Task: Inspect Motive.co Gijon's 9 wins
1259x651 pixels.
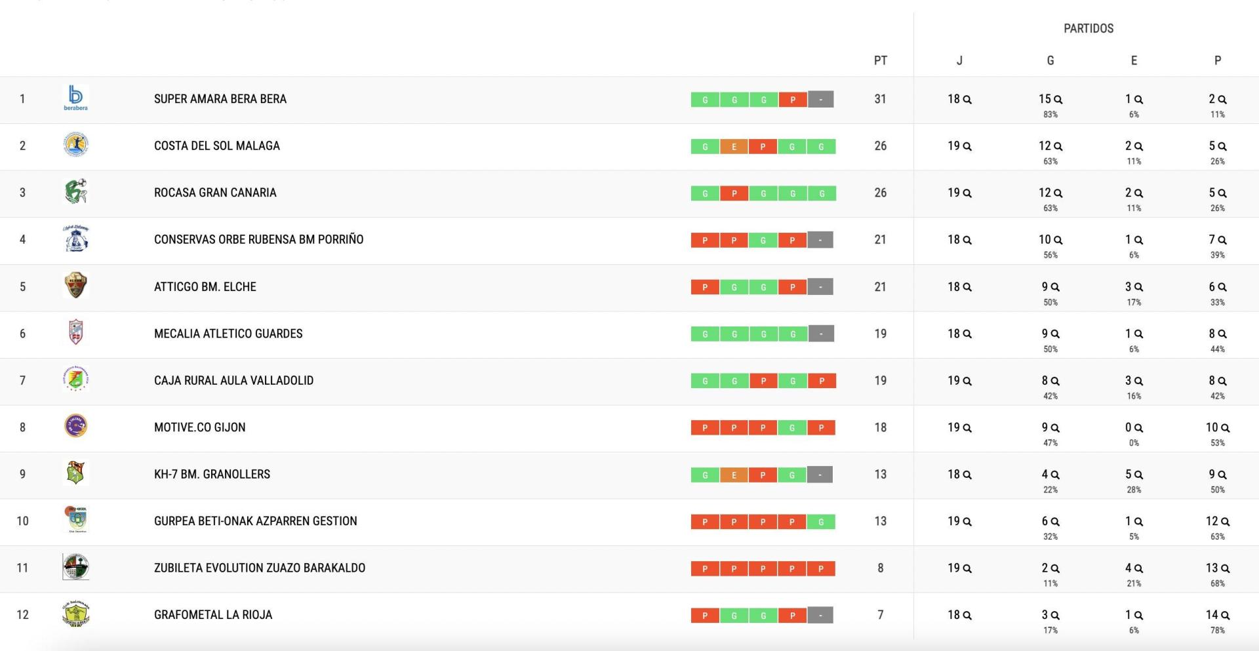Action: (x=1050, y=427)
